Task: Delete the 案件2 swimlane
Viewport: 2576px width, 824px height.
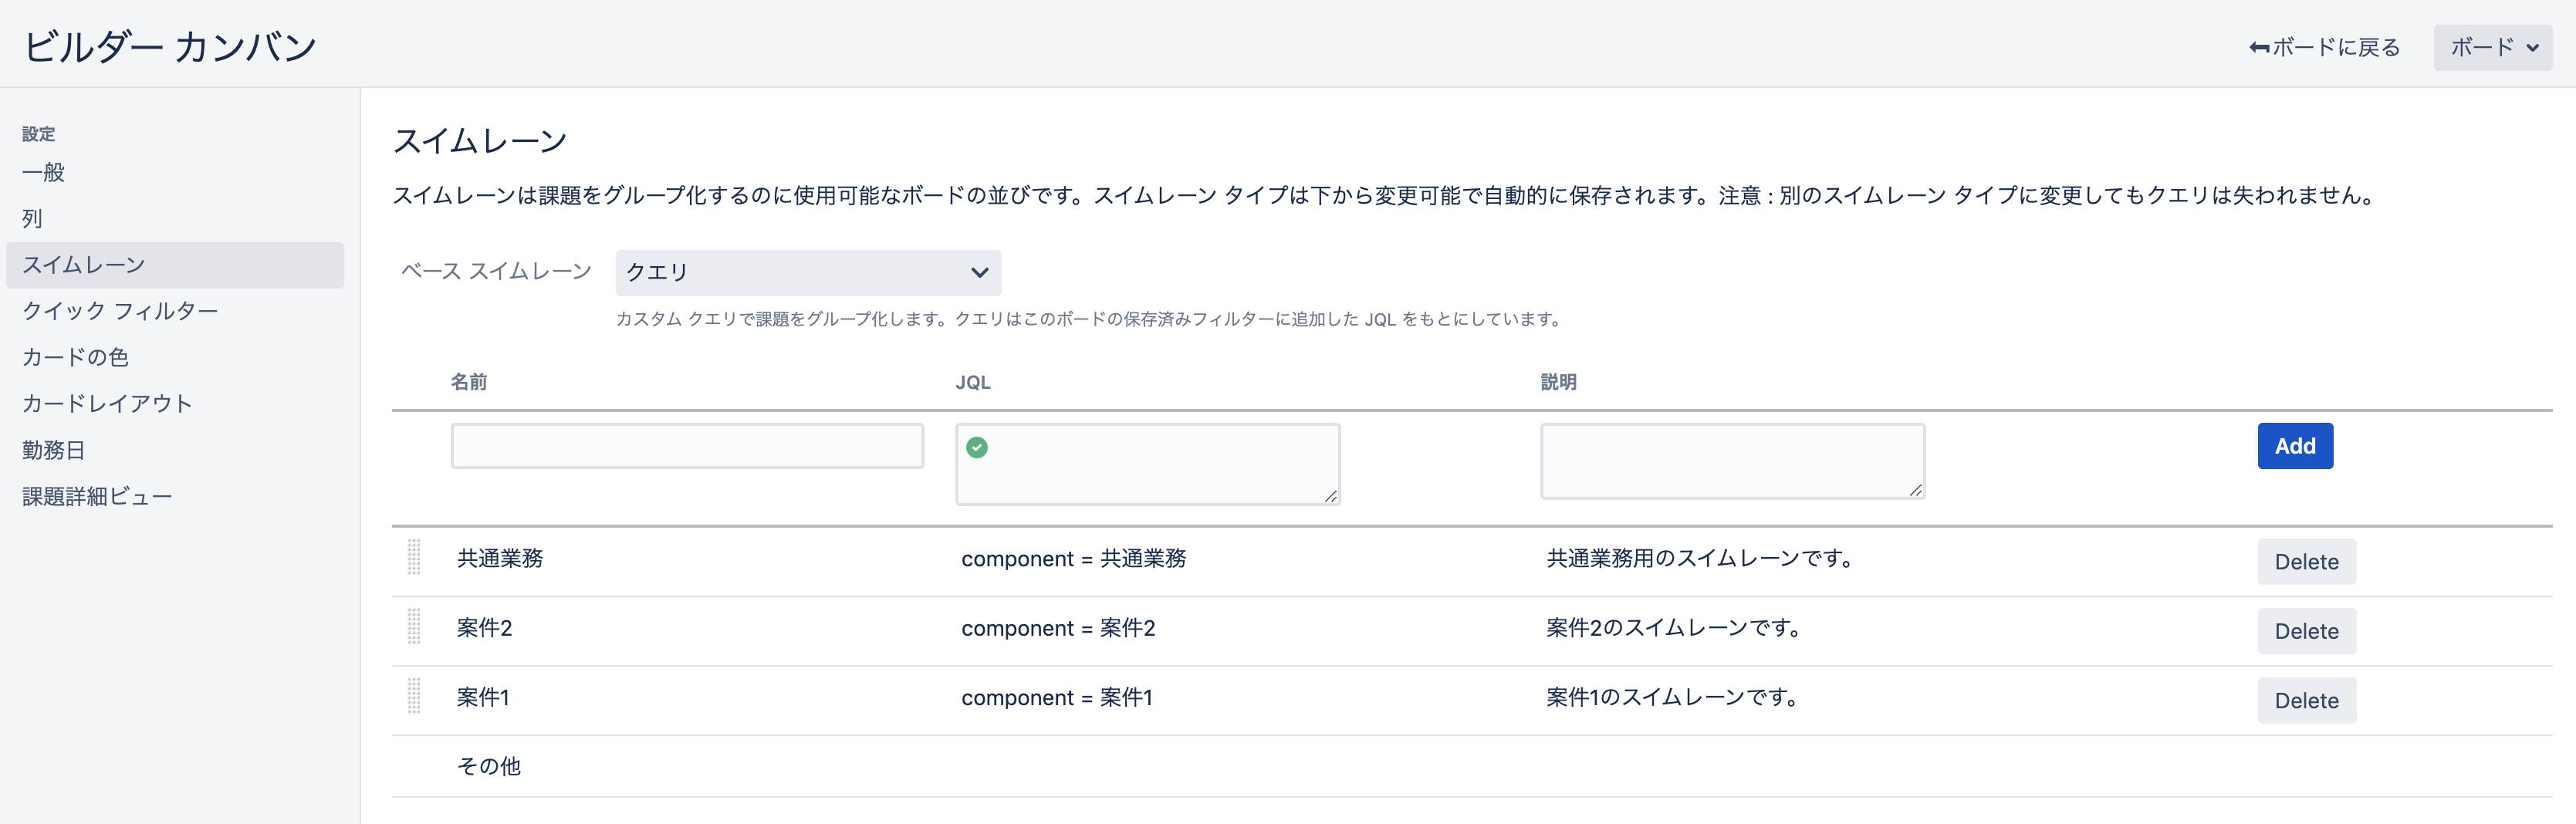Action: pyautogui.click(x=2306, y=631)
